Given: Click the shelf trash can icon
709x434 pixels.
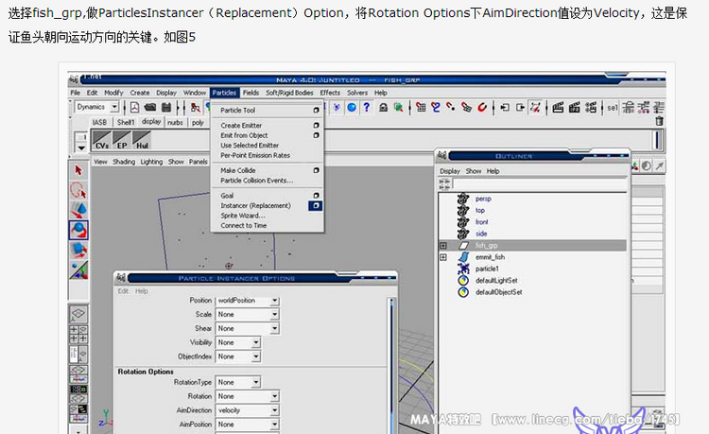Looking at the screenshot, I should point(659,121).
